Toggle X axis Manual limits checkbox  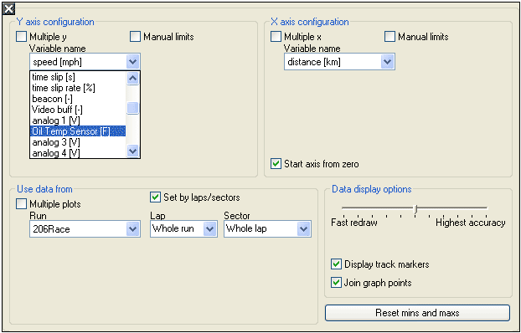(389, 37)
